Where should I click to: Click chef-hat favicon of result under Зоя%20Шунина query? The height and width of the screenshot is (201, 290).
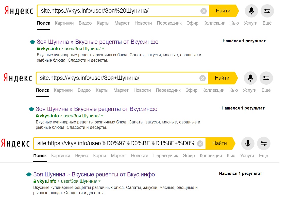click(32, 42)
